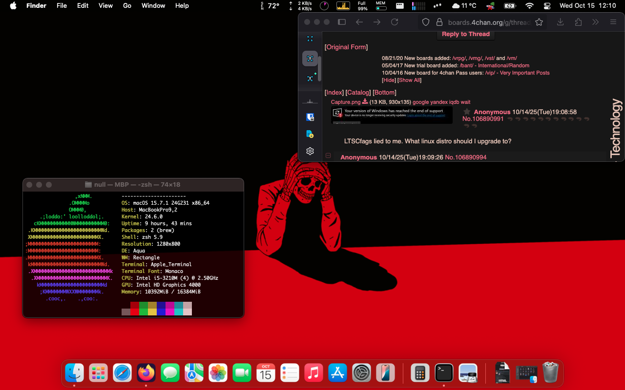The image size is (625, 390).
Task: Expand the Firefox toolbar overflow chevron
Action: point(596,22)
